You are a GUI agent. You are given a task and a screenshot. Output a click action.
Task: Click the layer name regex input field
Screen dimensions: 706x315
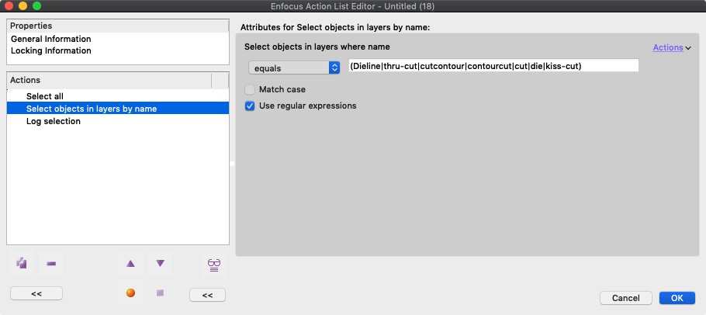point(493,66)
